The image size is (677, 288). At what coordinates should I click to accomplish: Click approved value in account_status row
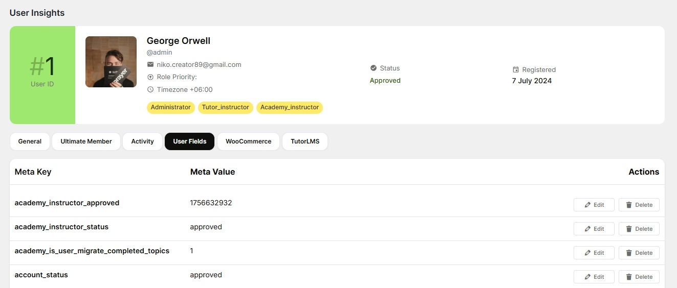point(206,275)
